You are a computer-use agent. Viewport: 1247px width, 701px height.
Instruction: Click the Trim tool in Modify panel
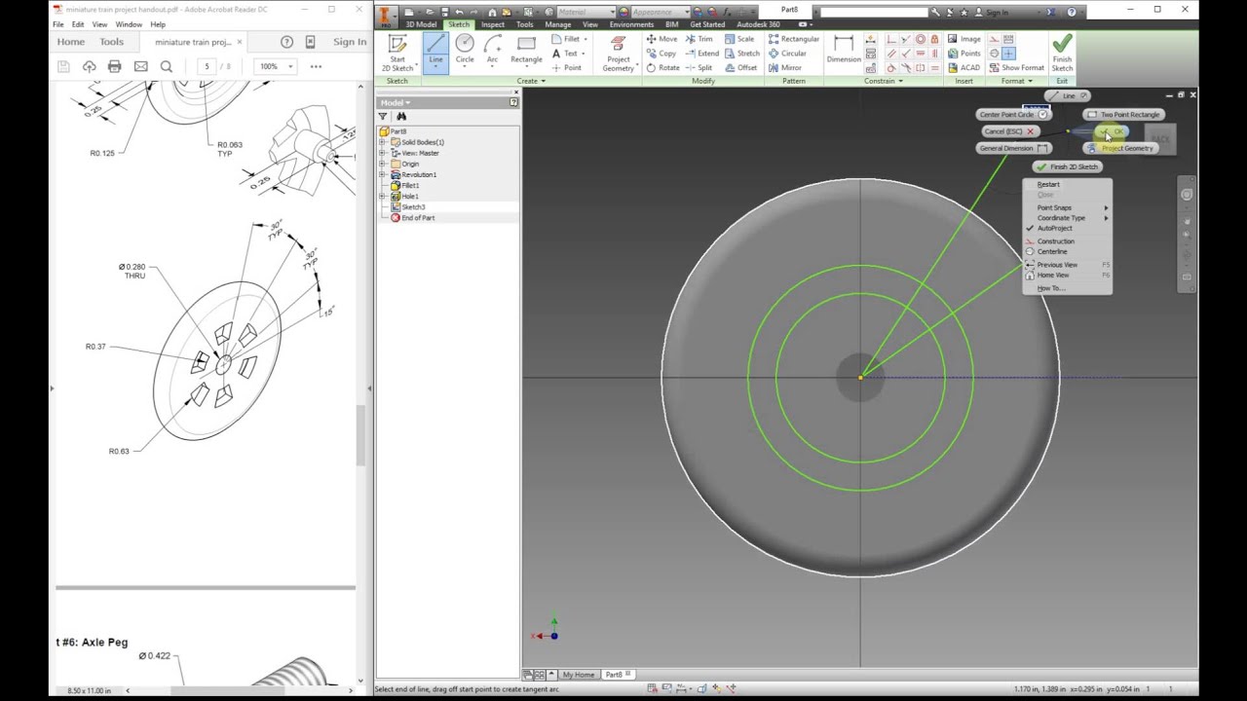click(699, 39)
